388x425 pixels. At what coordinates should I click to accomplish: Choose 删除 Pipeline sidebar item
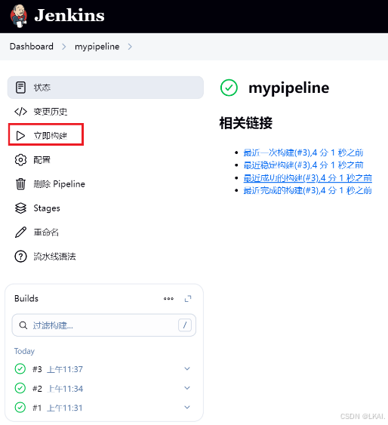tap(60, 184)
